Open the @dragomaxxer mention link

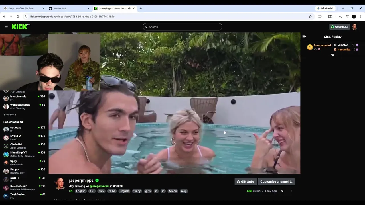100,186
